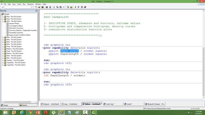Click the New Library toolbar icon
205x115 pixels.
click(x=68, y=7)
